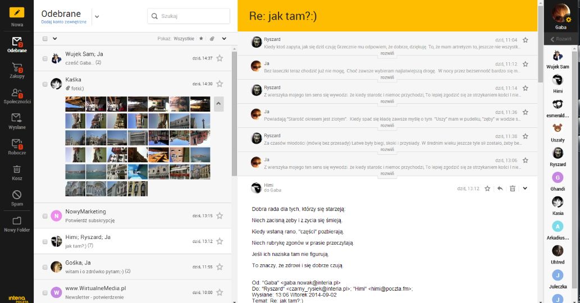Click the Dodaj konto zewnętrzne link
This screenshot has width=580, height=303.
[x=63, y=22]
